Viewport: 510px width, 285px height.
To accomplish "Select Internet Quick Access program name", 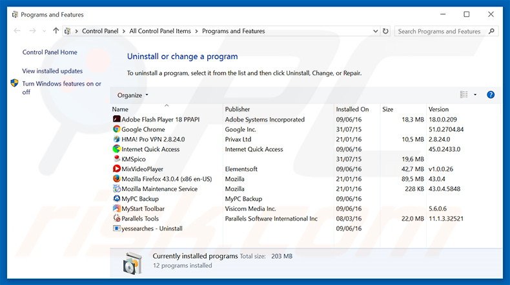I will point(150,149).
